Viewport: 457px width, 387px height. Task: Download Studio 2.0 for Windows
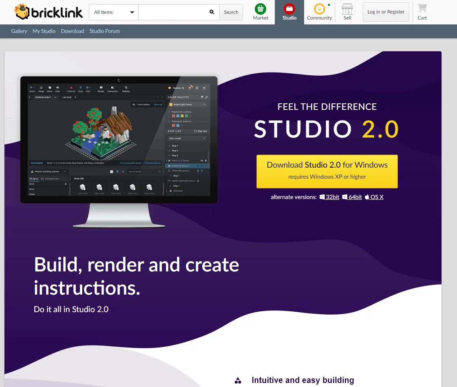click(x=327, y=171)
